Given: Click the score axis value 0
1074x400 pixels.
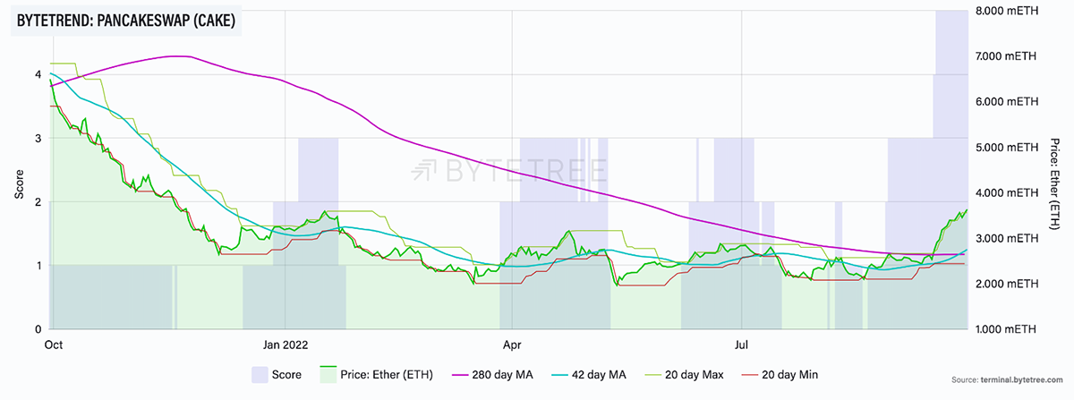Looking at the screenshot, I should 38,329.
